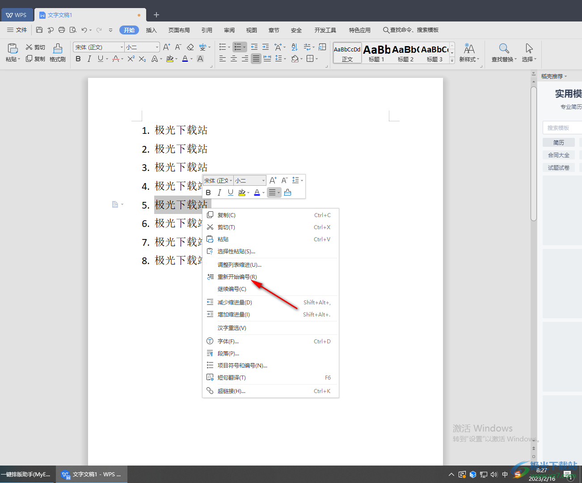The width and height of the screenshot is (582, 483).
Task: Click the search commands (查找命令) box
Action: click(x=411, y=30)
